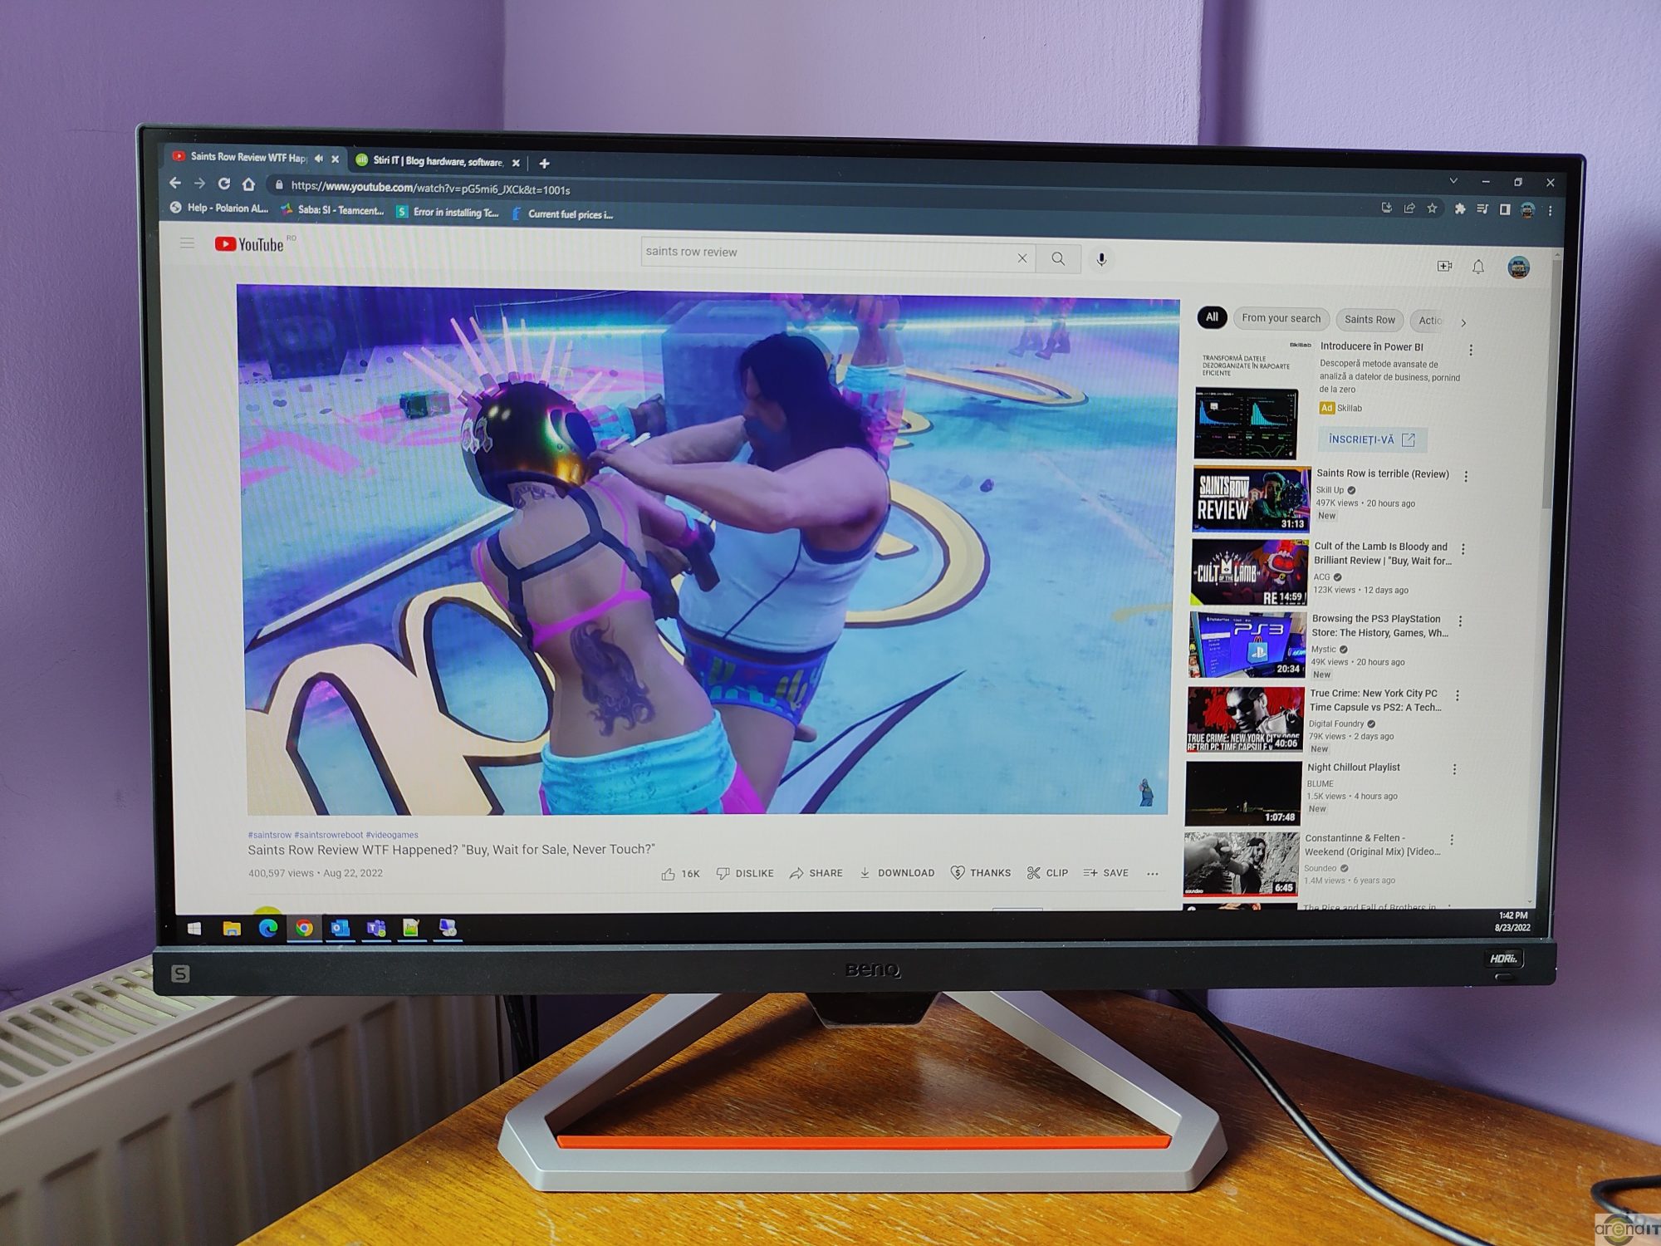Toggle the Chrome side panel icon
This screenshot has width=1661, height=1246.
click(x=1504, y=209)
